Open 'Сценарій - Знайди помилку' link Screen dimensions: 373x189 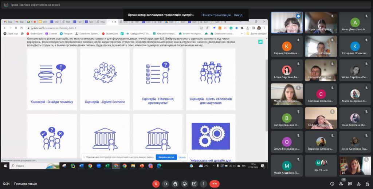click(52, 102)
